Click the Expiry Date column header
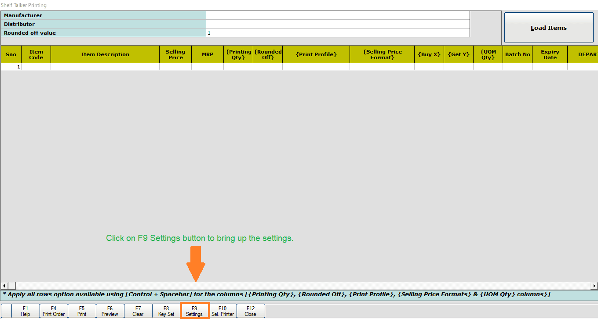 [x=550, y=54]
